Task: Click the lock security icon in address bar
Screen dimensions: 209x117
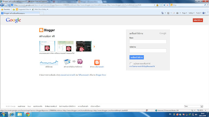Action: [x=157, y=5]
